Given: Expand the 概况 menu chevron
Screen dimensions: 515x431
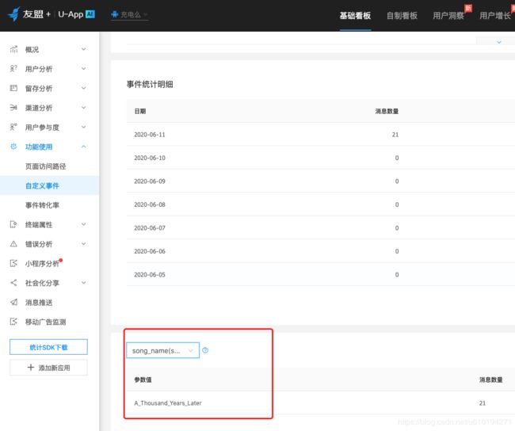Looking at the screenshot, I should [x=84, y=49].
